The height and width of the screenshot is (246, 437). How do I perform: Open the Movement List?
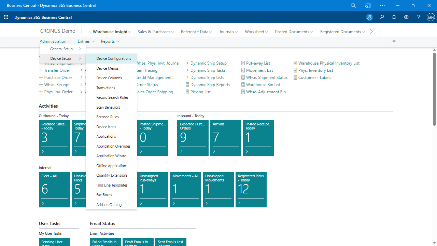(259, 70)
